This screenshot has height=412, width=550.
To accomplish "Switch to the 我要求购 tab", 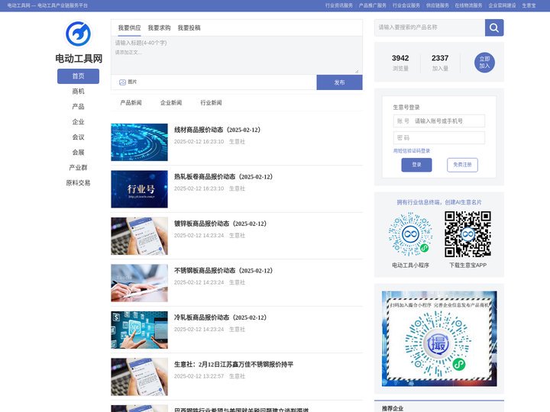I will coord(159,27).
